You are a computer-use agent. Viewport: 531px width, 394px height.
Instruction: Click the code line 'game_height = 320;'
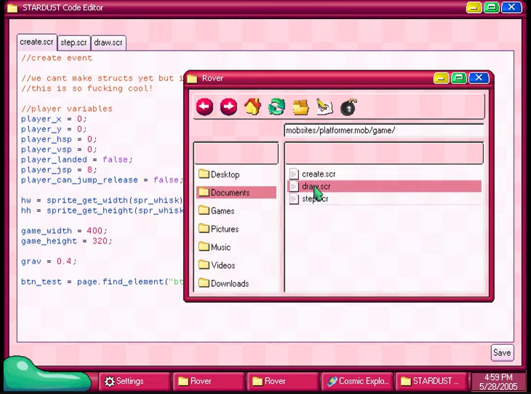coord(66,241)
